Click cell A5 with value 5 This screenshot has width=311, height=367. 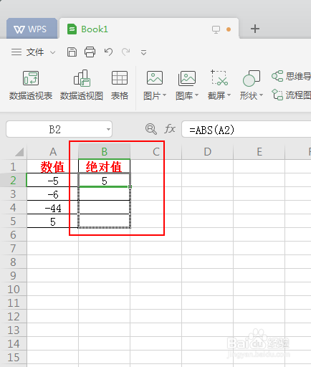pyautogui.click(x=52, y=221)
